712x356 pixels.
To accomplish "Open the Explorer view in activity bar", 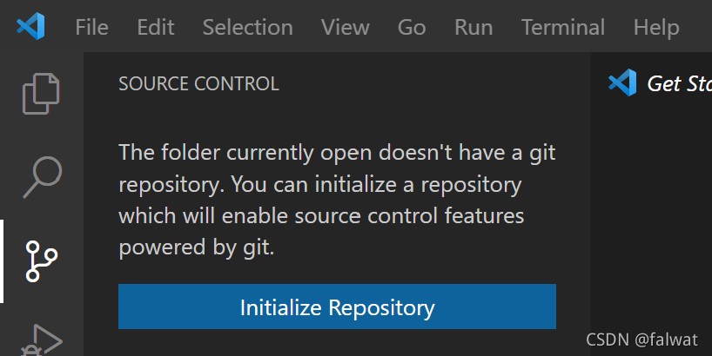I will point(41,93).
